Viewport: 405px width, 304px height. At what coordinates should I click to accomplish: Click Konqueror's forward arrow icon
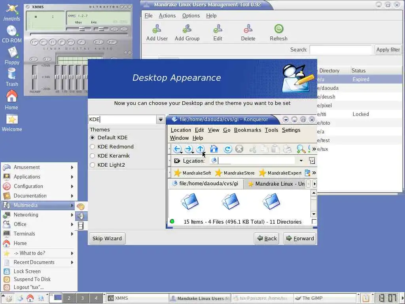189,149
